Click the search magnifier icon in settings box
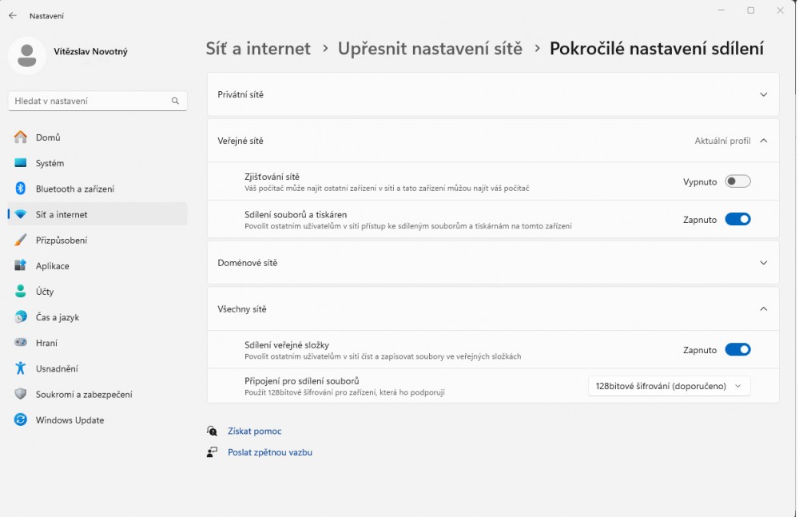This screenshot has width=799, height=517. coord(175,101)
